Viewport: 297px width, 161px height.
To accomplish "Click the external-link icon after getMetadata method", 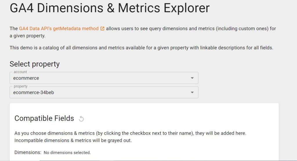I will click(102, 29).
